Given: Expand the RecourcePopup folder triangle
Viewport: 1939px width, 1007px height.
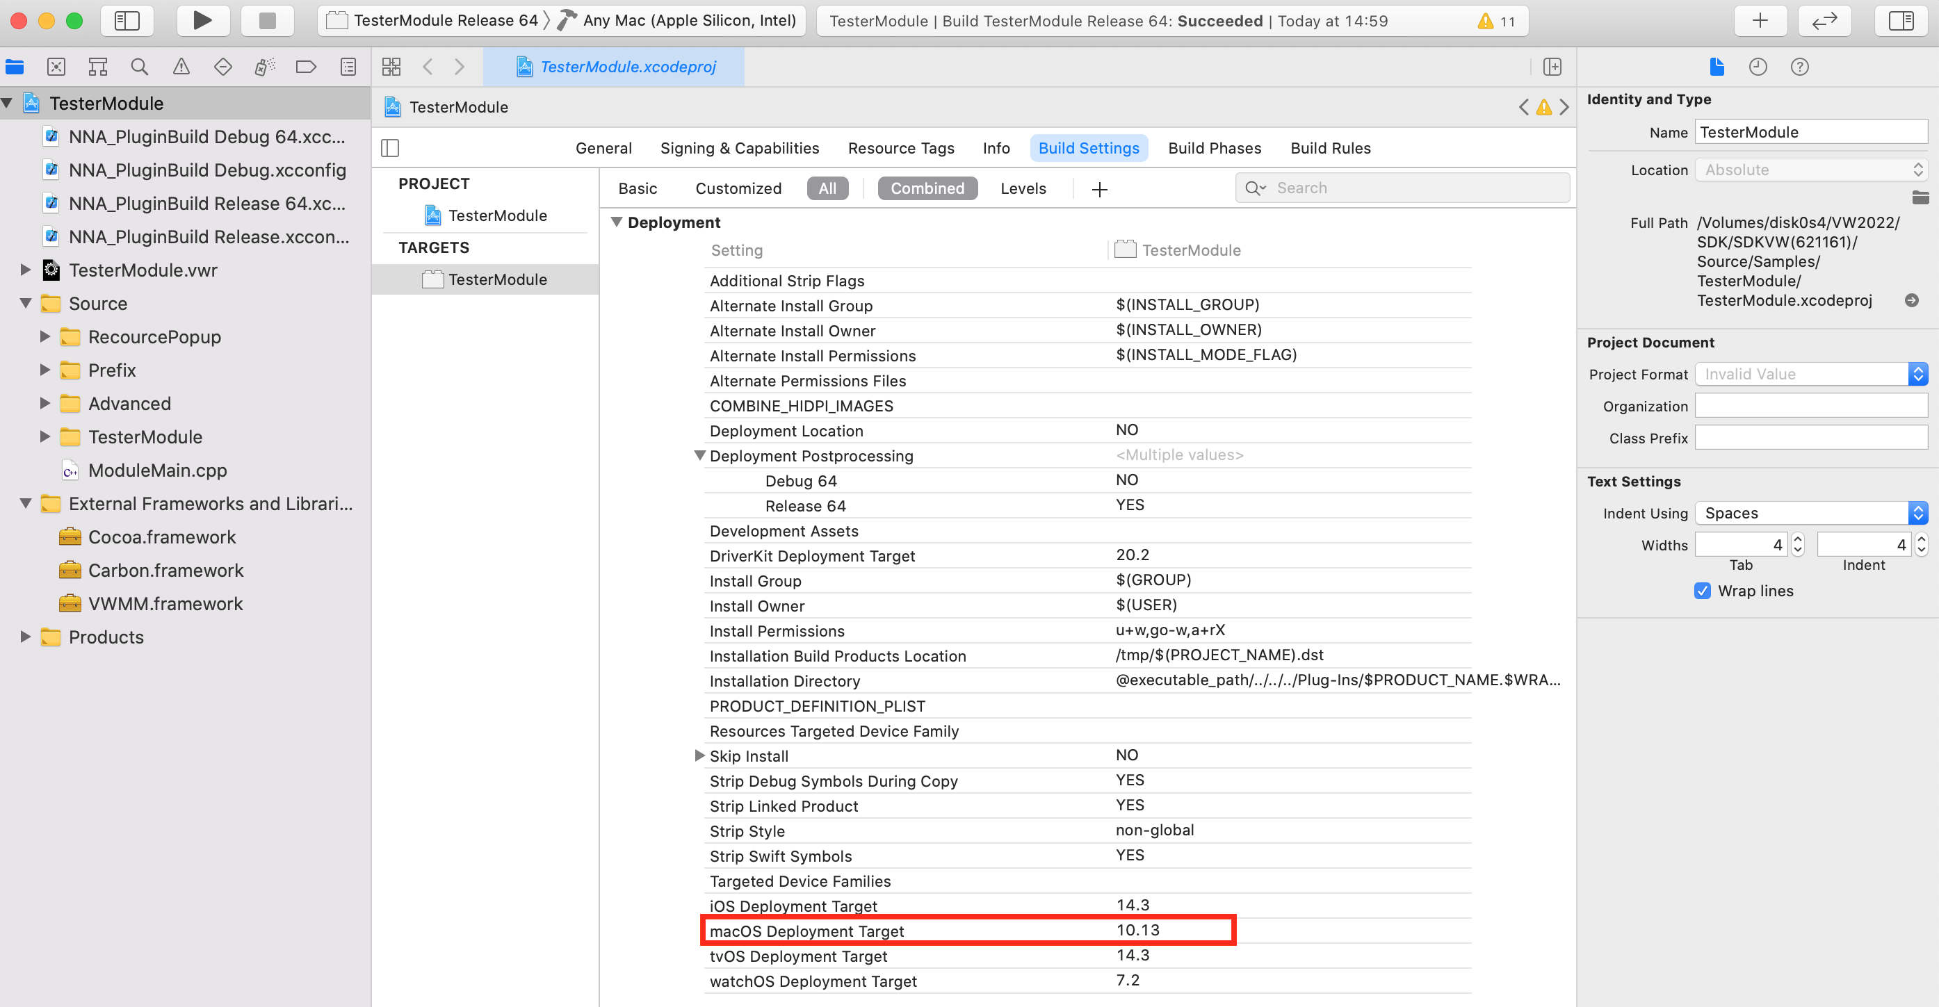Looking at the screenshot, I should click(x=45, y=336).
